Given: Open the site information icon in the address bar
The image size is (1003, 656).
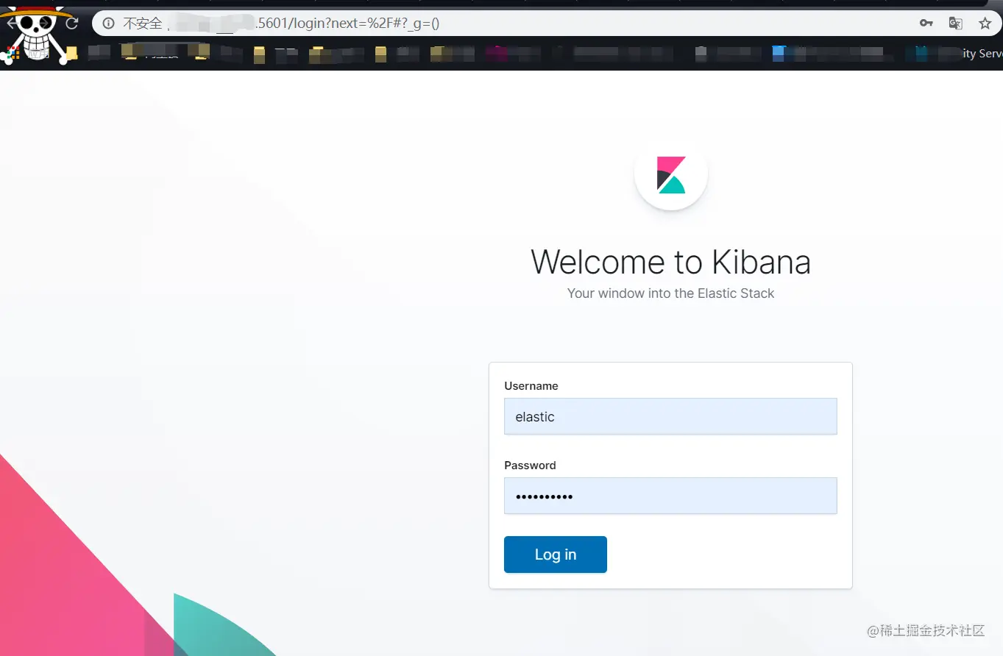Looking at the screenshot, I should click(108, 24).
